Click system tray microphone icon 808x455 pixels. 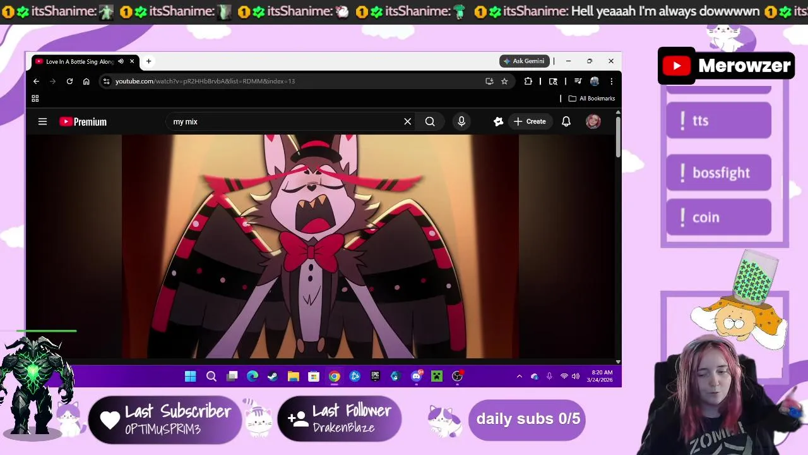549,377
